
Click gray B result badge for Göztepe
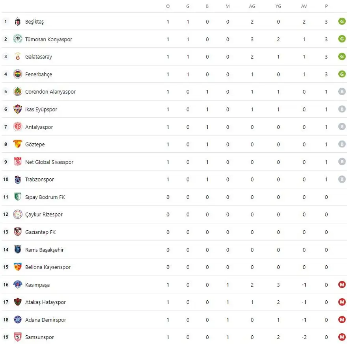pos(342,144)
